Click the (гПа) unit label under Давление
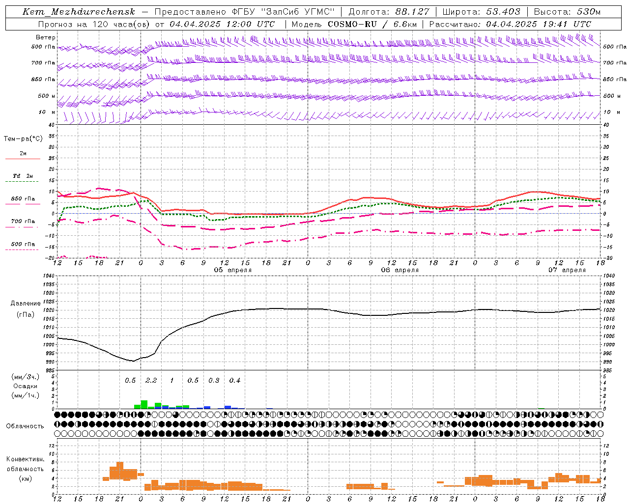629x503 pixels. [26, 315]
